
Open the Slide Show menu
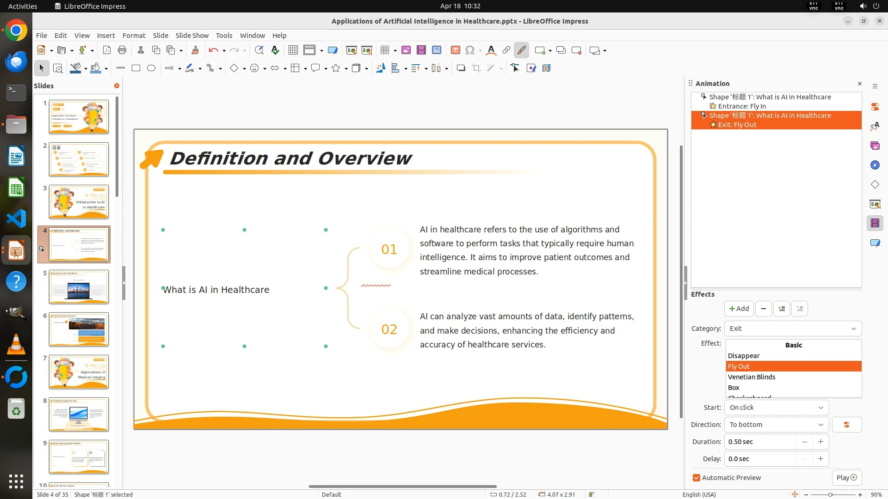click(x=192, y=36)
